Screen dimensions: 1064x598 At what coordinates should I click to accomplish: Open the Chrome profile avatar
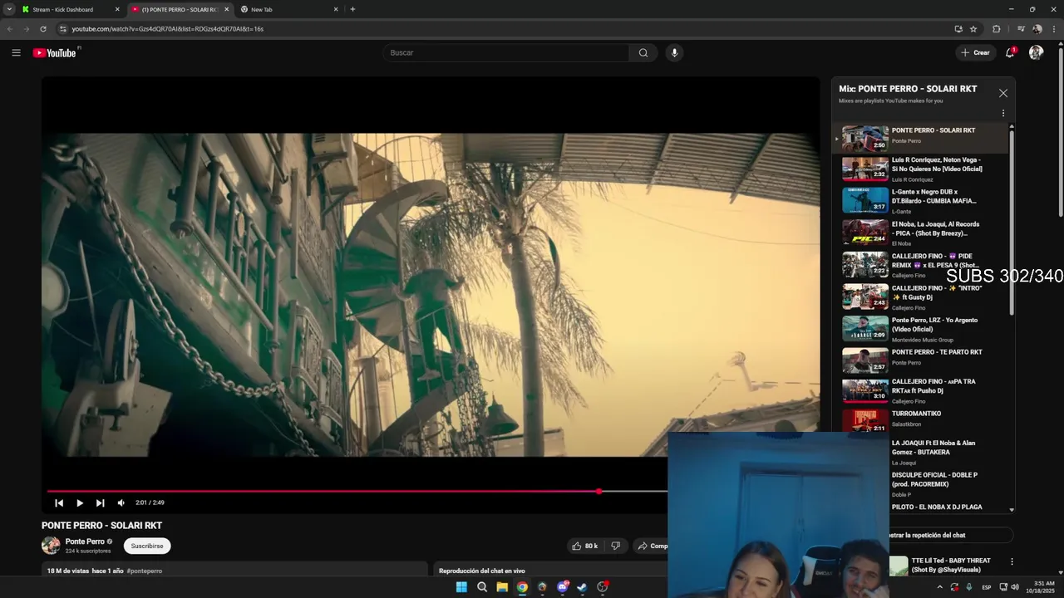coord(1037,28)
